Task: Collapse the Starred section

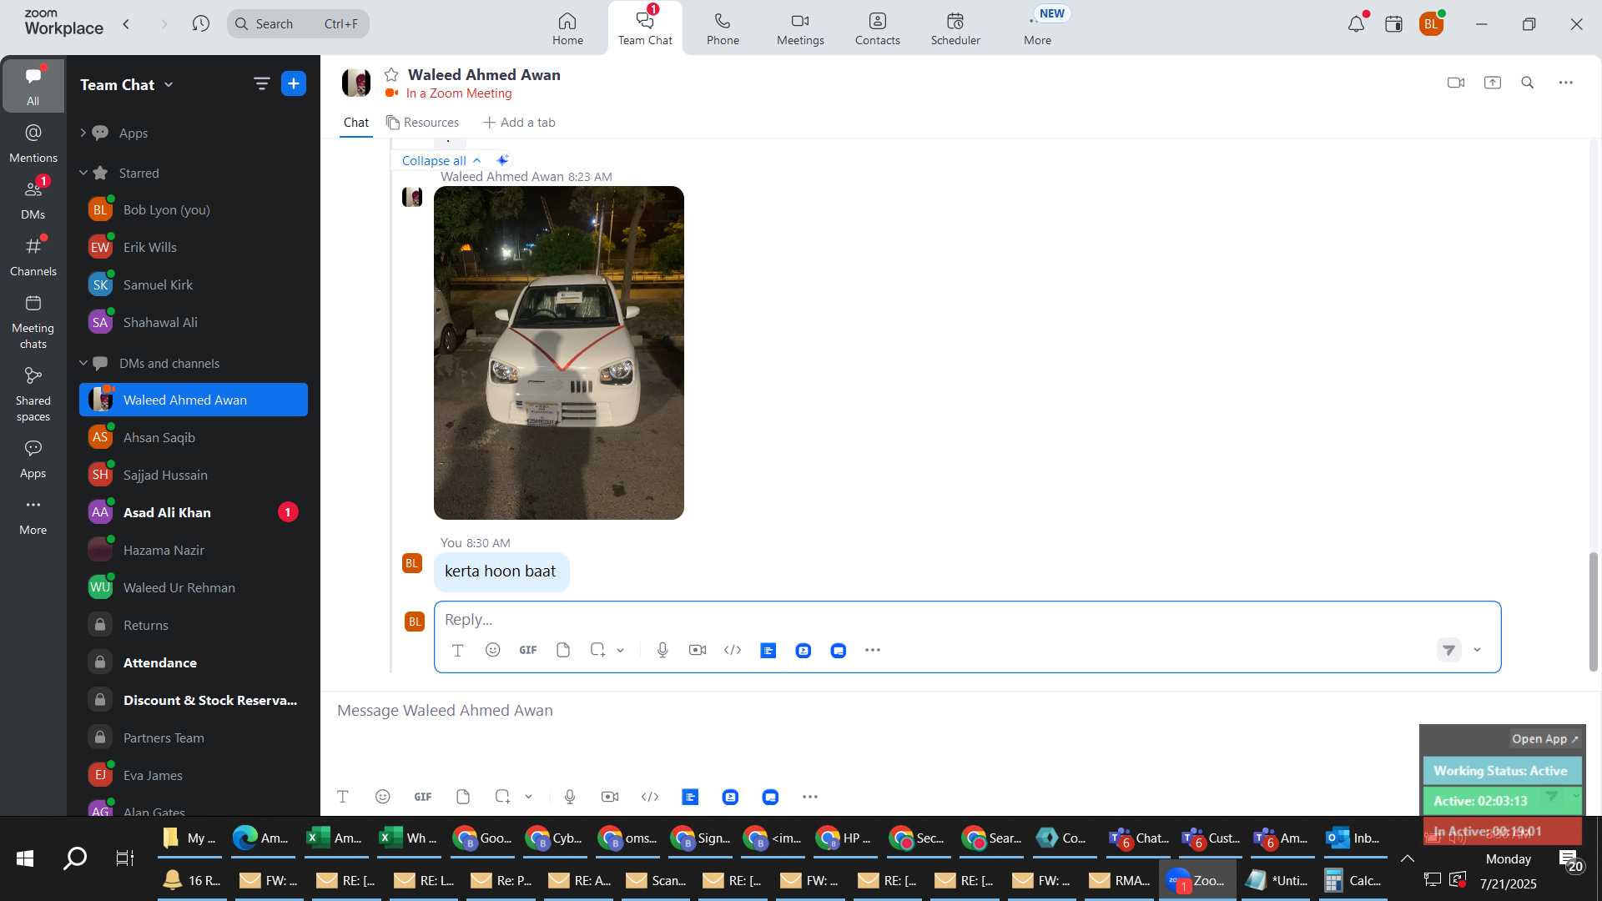Action: (x=83, y=173)
